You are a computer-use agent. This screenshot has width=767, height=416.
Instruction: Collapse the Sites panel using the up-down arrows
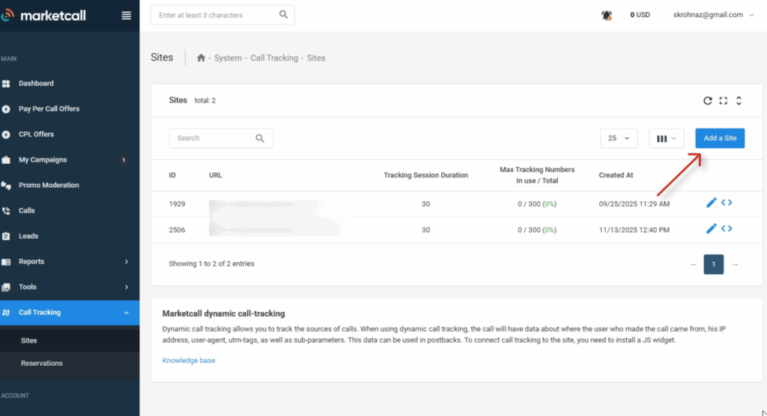[x=739, y=100]
